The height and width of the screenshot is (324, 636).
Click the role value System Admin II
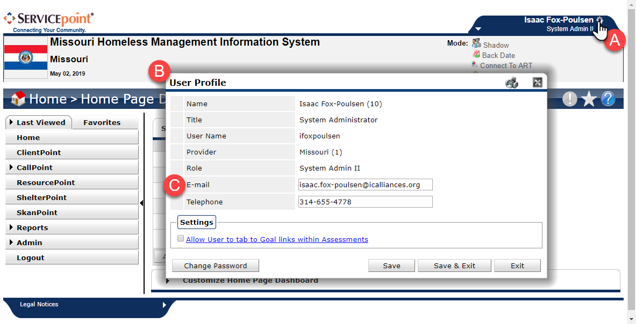click(330, 168)
